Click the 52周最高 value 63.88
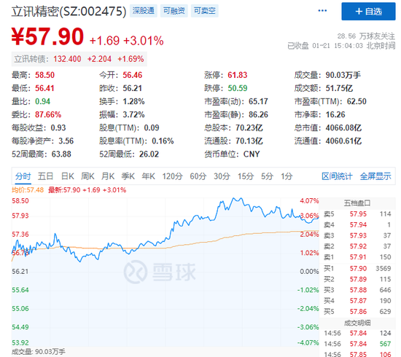This screenshot has height=357, width=401. pos(61,154)
